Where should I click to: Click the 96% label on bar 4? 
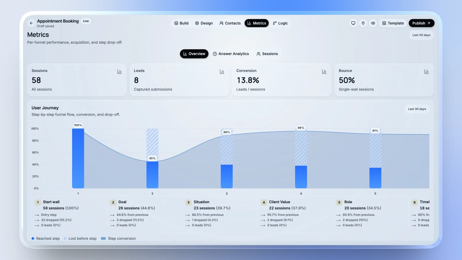(x=301, y=128)
